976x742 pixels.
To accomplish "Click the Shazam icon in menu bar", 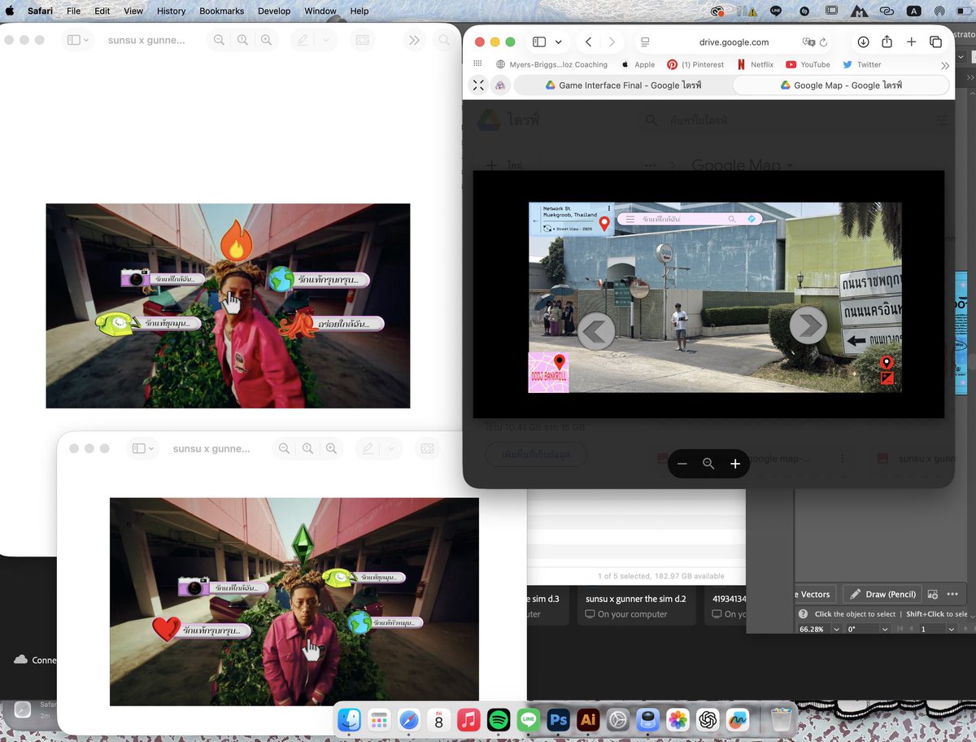I will pos(804,11).
